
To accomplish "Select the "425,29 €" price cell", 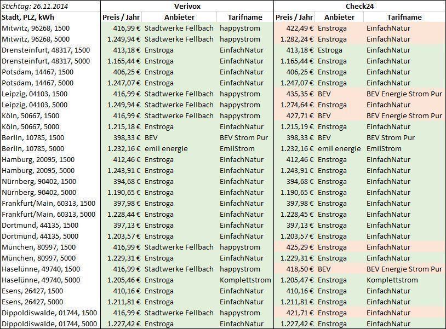I will pos(300,247).
